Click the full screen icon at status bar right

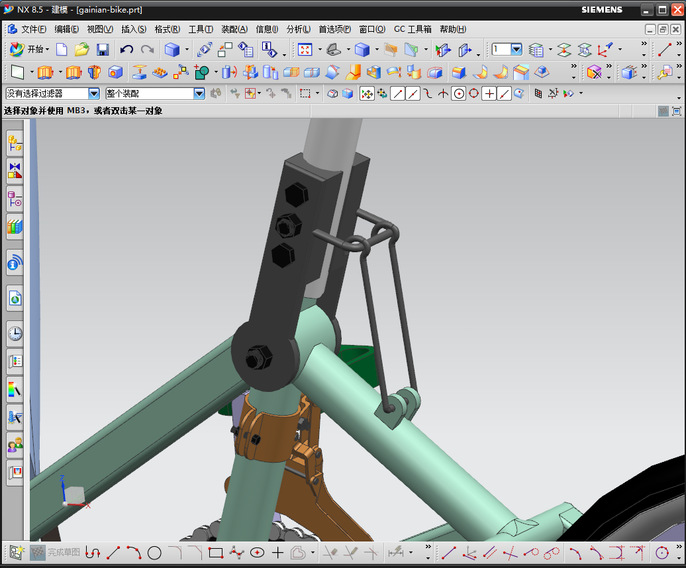coord(676,111)
